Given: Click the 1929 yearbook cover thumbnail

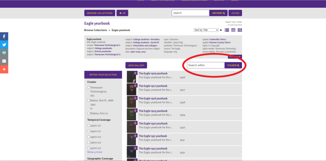Looking at the screenshot, I should pos(131,114).
